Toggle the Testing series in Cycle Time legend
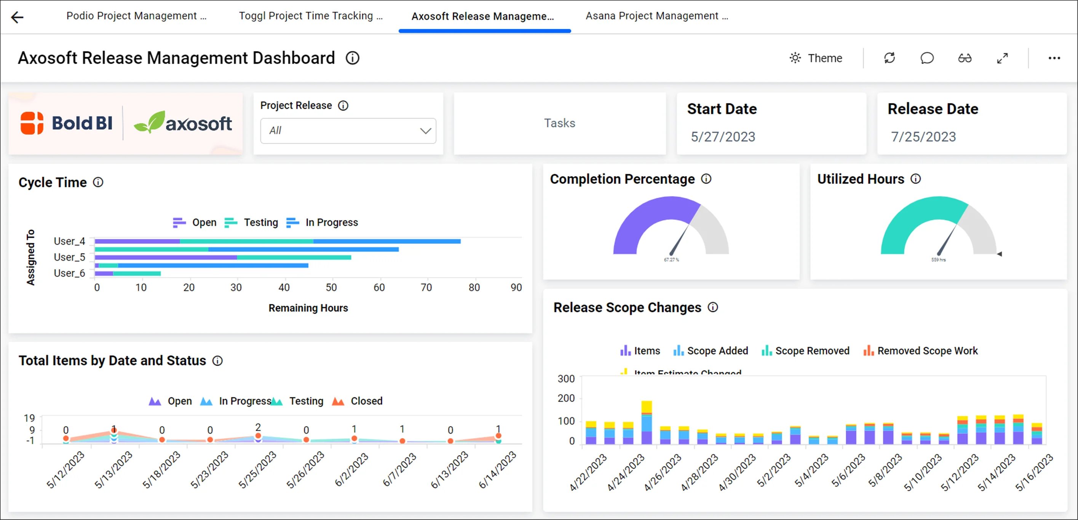The height and width of the screenshot is (520, 1078). [260, 223]
